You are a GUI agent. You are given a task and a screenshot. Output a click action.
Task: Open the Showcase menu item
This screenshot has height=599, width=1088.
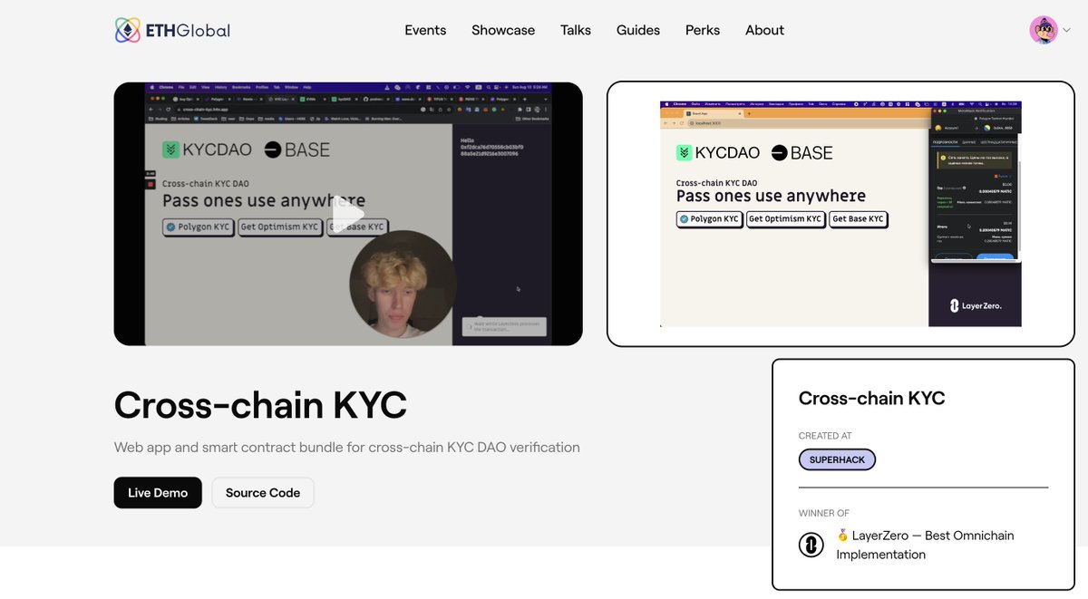click(503, 30)
